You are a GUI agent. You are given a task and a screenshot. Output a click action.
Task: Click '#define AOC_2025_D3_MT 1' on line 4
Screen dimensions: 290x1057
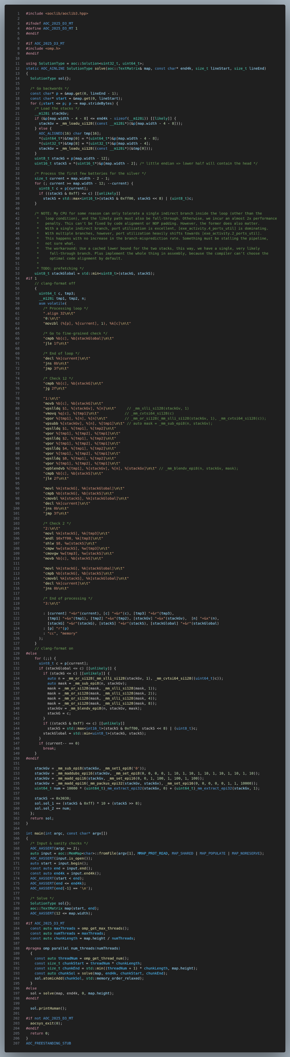52,28
